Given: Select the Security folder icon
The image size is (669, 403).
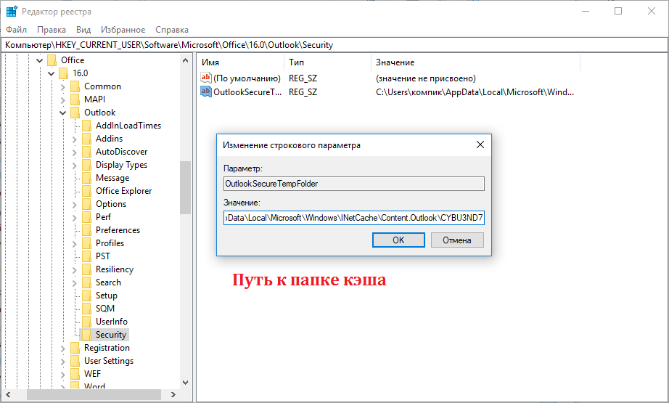Looking at the screenshot, I should [86, 335].
